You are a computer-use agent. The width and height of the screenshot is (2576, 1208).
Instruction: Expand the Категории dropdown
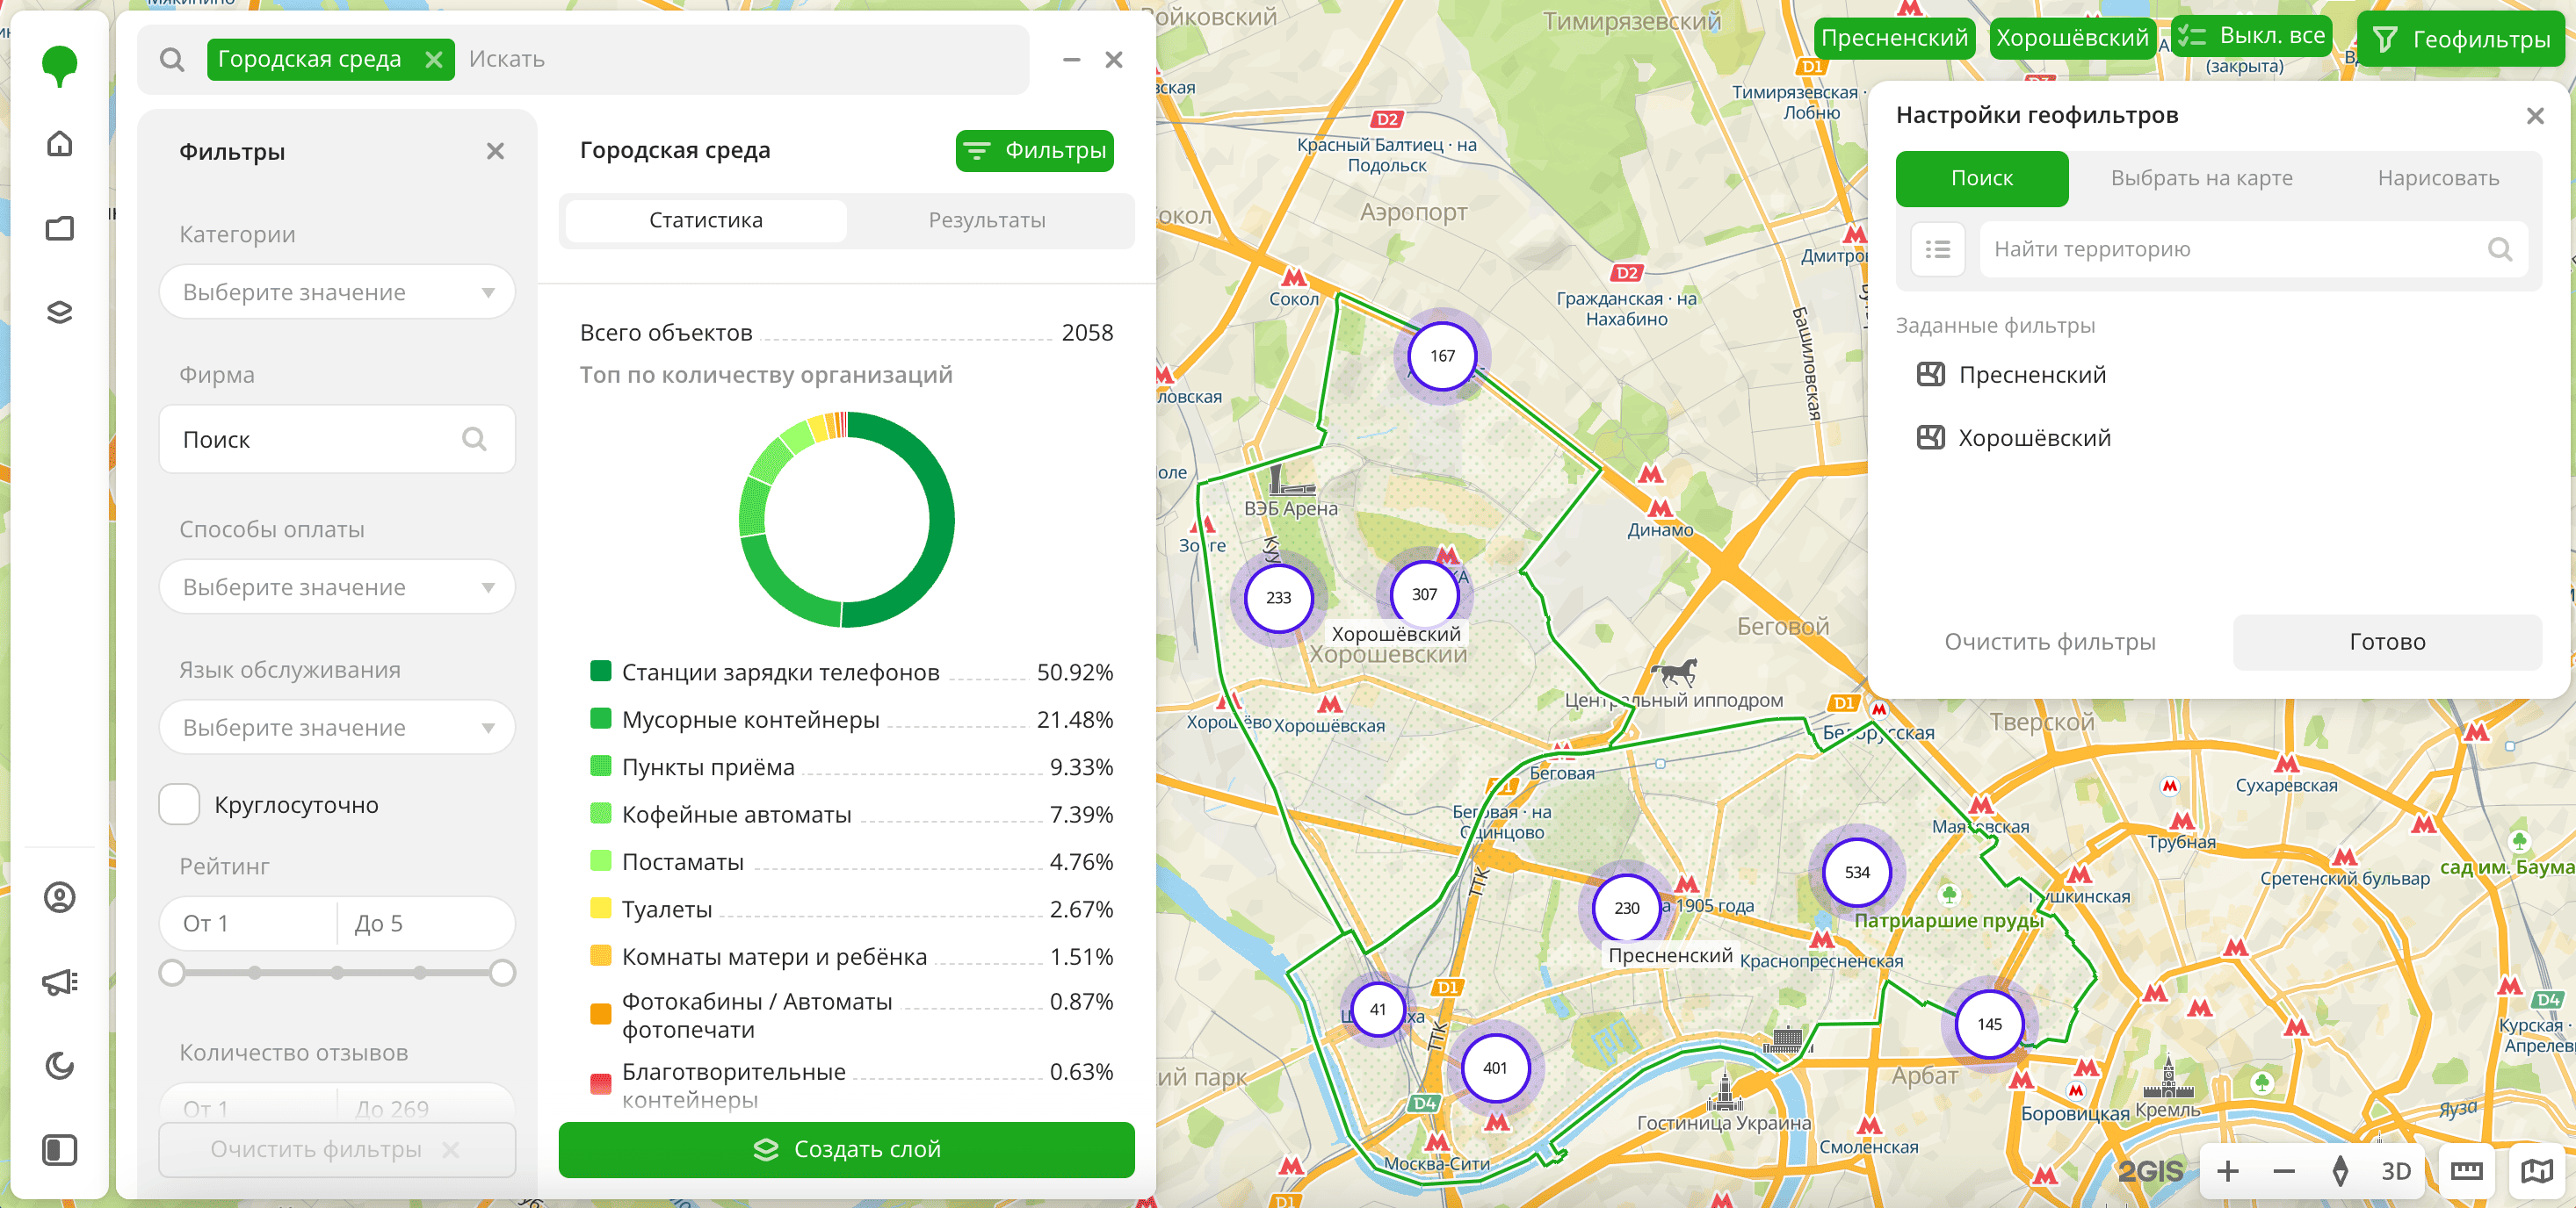(337, 291)
